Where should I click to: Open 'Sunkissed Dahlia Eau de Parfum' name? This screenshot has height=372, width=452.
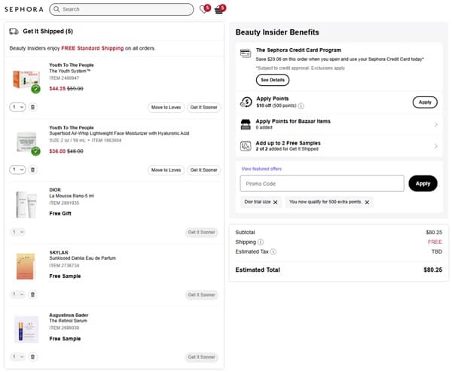82,258
